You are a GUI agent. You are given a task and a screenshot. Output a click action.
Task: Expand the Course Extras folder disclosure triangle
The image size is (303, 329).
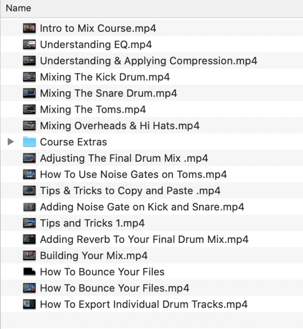pyautogui.click(x=11, y=142)
